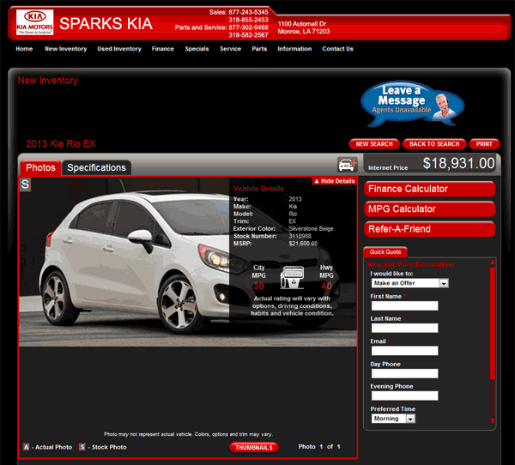515x465 pixels.
Task: Click parts and service number 877-302-5468
Action: [x=248, y=27]
